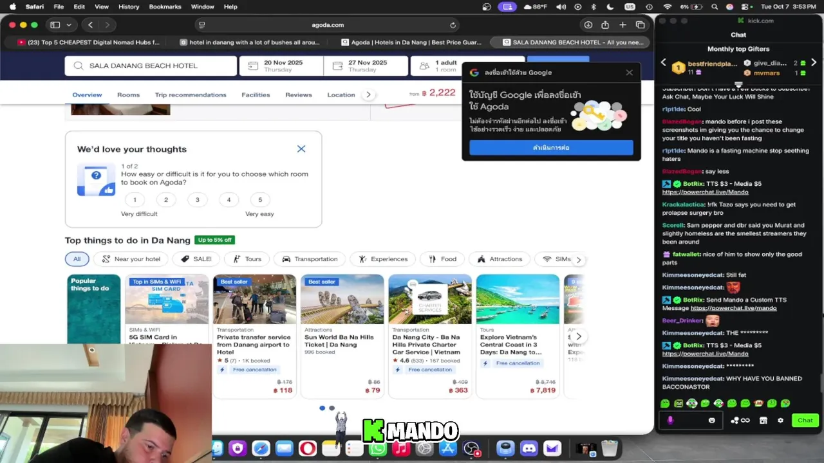Image resolution: width=824 pixels, height=463 pixels.
Task: Click the SALA DANANG BEACH HOTEL search field
Action: click(x=151, y=66)
